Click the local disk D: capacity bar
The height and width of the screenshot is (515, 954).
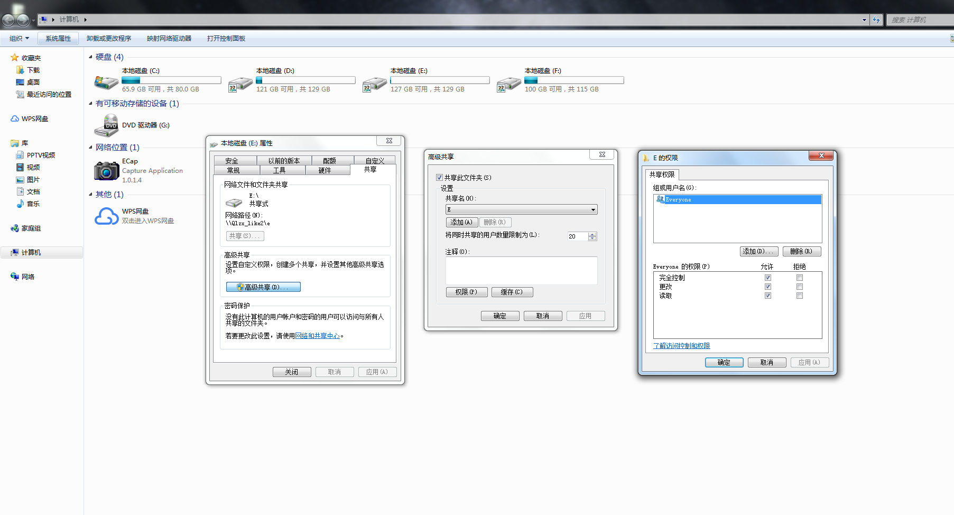(305, 80)
